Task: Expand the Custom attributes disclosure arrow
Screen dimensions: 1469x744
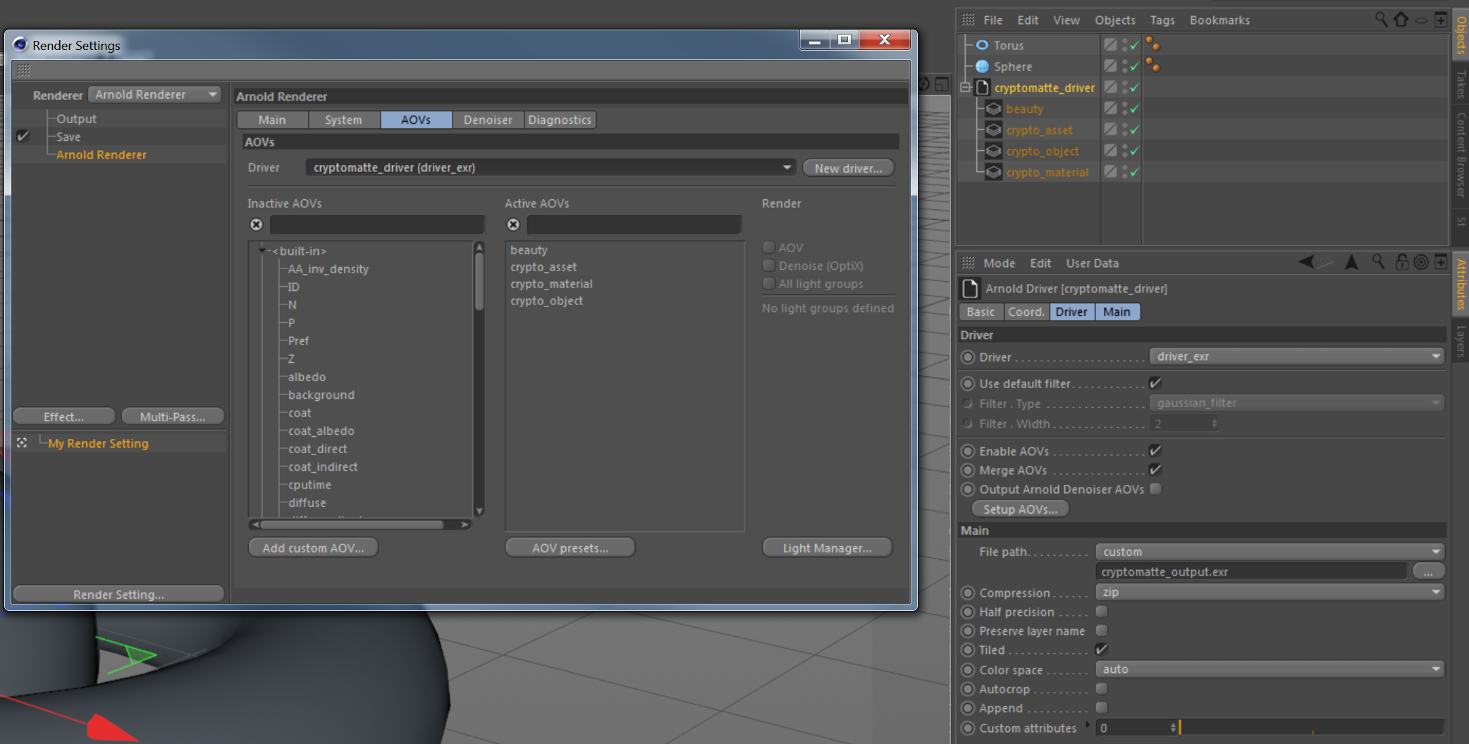Action: point(1088,725)
